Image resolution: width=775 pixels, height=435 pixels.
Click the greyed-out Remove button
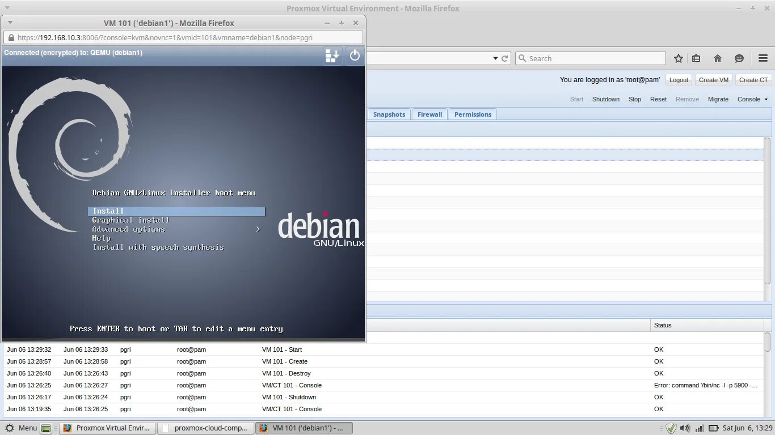click(687, 99)
